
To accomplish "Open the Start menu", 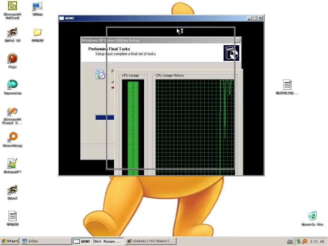I will point(10,241).
